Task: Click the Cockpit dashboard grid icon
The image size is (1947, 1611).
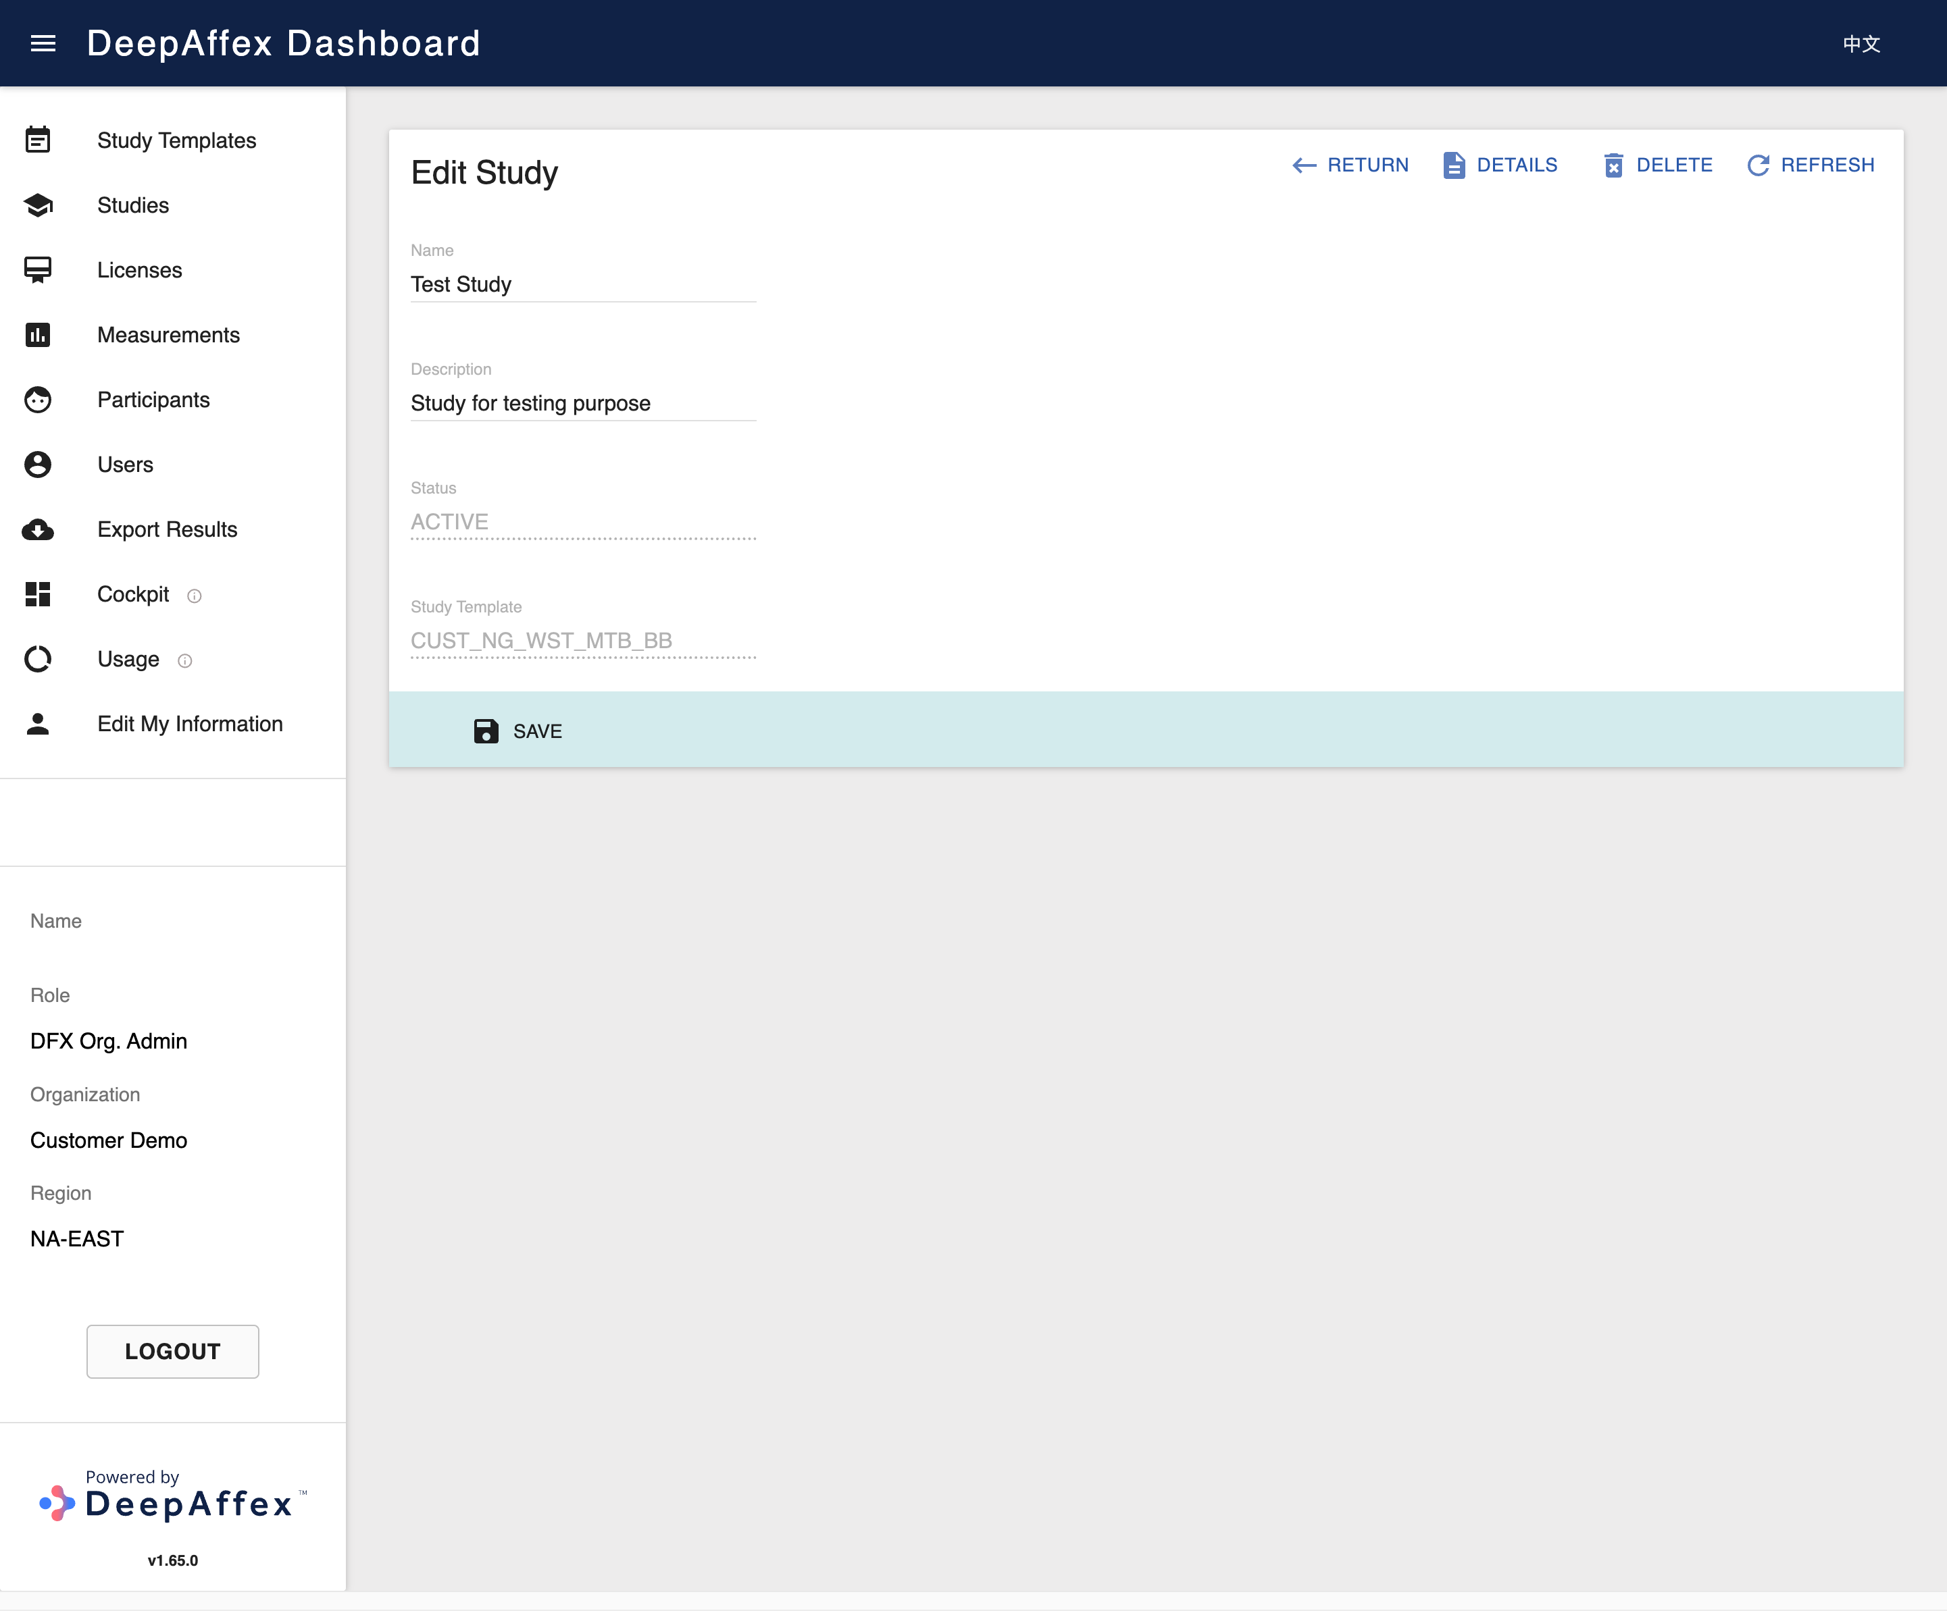Action: tap(38, 593)
